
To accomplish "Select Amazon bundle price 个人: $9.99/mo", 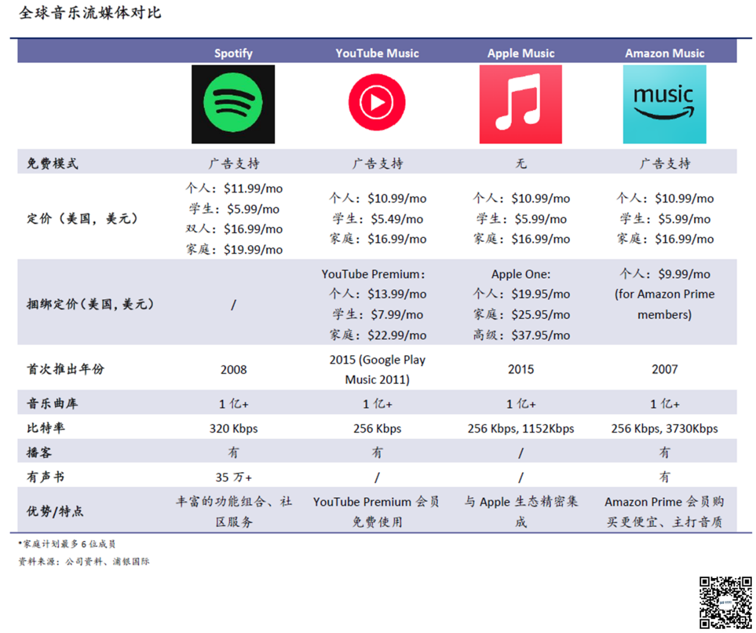I will tap(665, 274).
